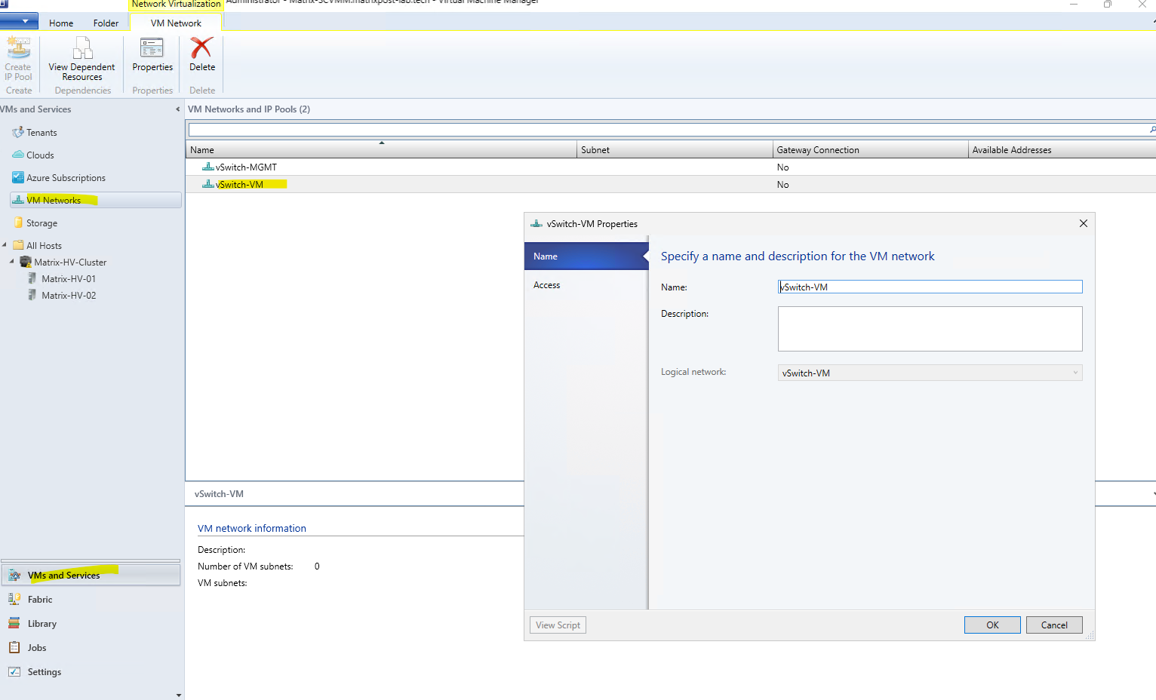Open the Fabric workspace icon
The image size is (1156, 700).
coord(14,599)
